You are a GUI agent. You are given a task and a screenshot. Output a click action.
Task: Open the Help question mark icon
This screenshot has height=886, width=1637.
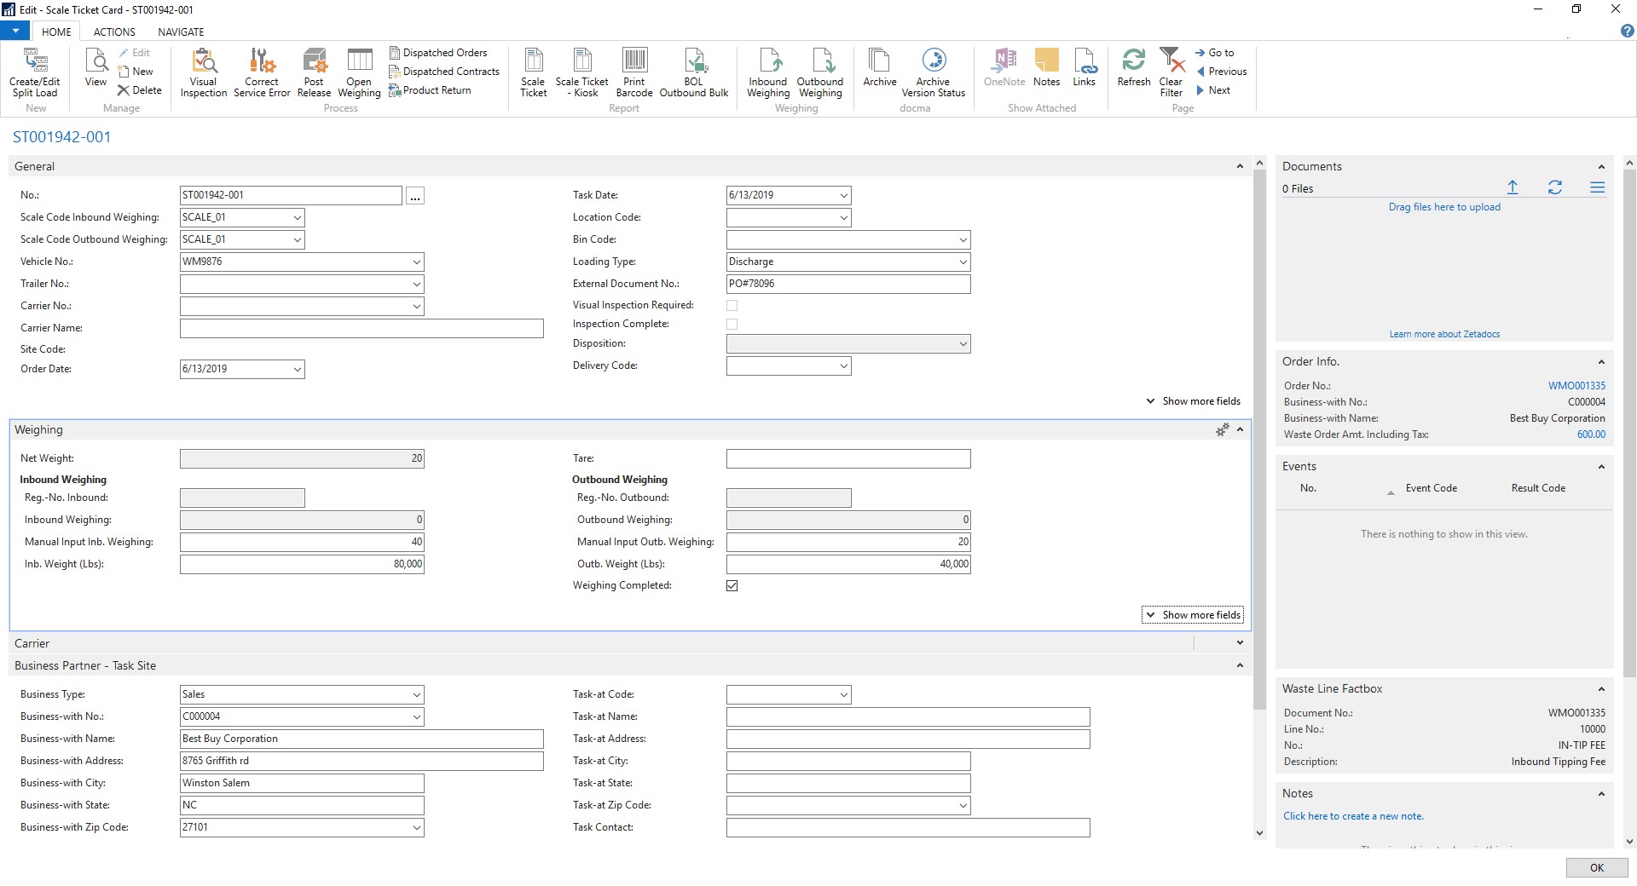tap(1627, 32)
